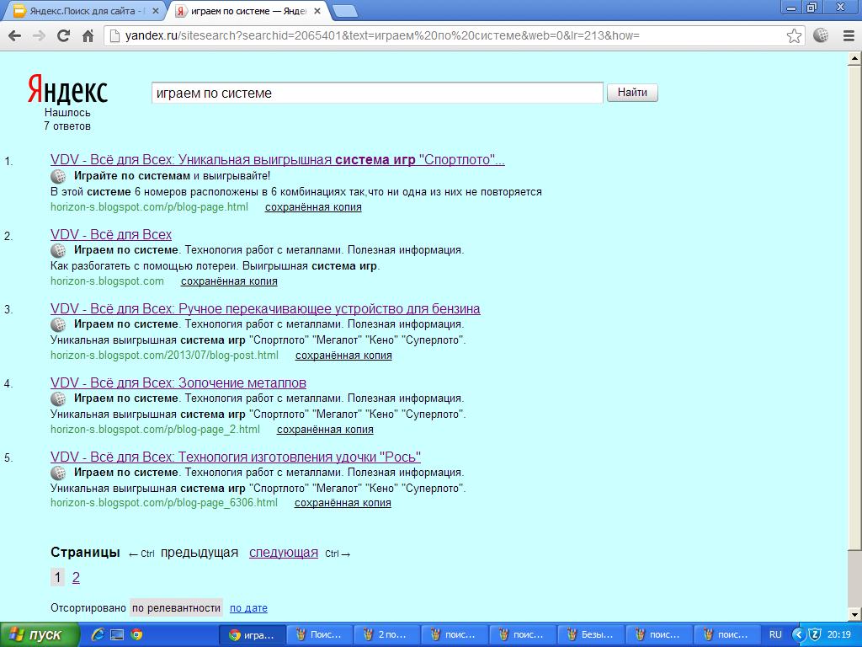
Task: Click the address bar URL
Action: click(x=382, y=35)
